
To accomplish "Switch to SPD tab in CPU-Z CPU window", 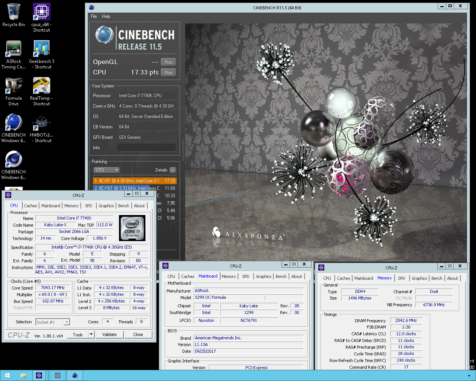I will [89, 206].
